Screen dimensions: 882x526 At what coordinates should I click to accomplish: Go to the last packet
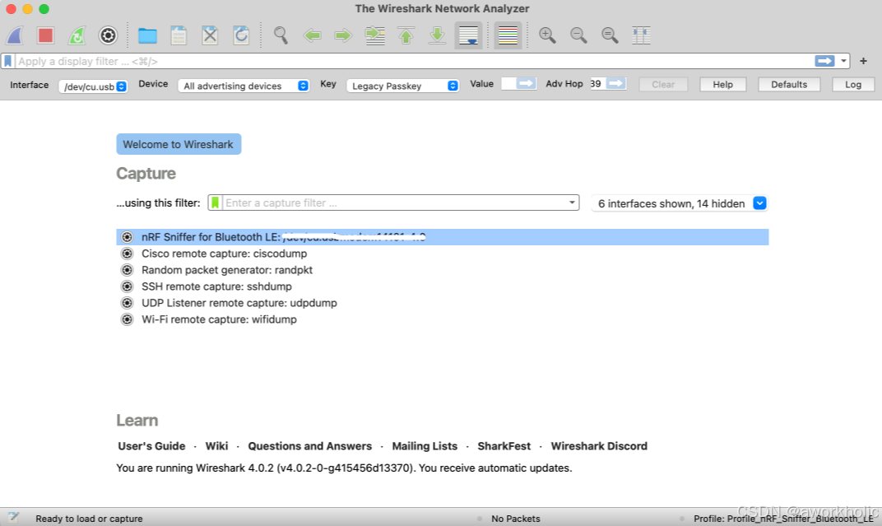pyautogui.click(x=437, y=35)
